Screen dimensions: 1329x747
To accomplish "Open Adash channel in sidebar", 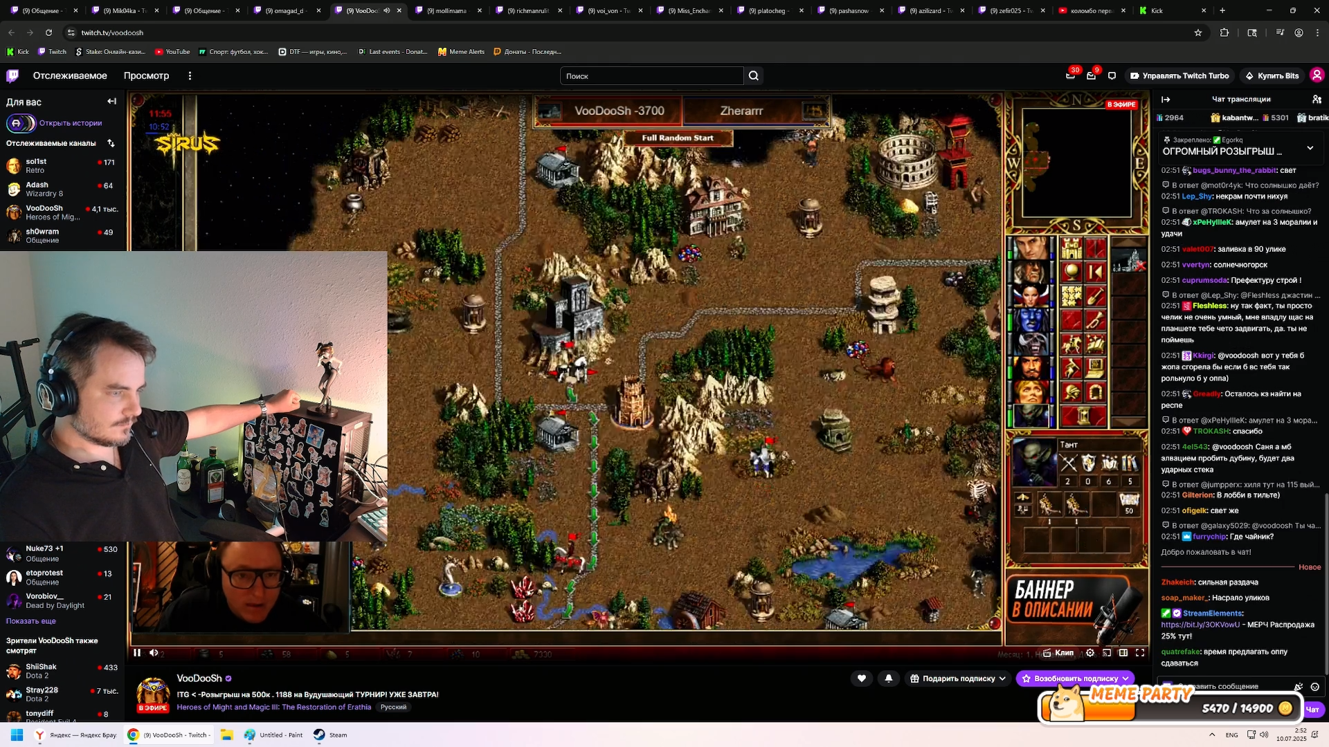I will 62,190.
